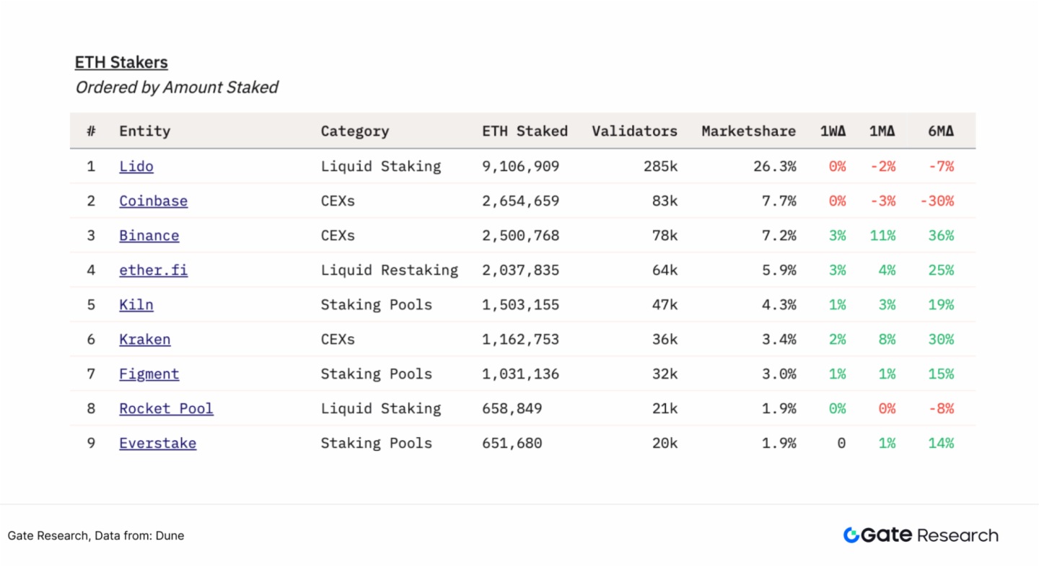Click the Gate Research logo icon

[x=851, y=535]
